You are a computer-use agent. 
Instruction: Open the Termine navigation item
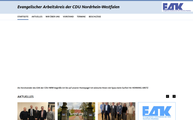point(81,17)
